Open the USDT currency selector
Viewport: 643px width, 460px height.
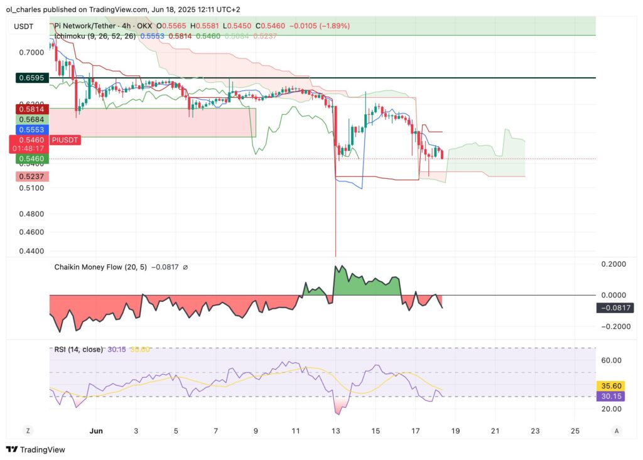[x=23, y=26]
